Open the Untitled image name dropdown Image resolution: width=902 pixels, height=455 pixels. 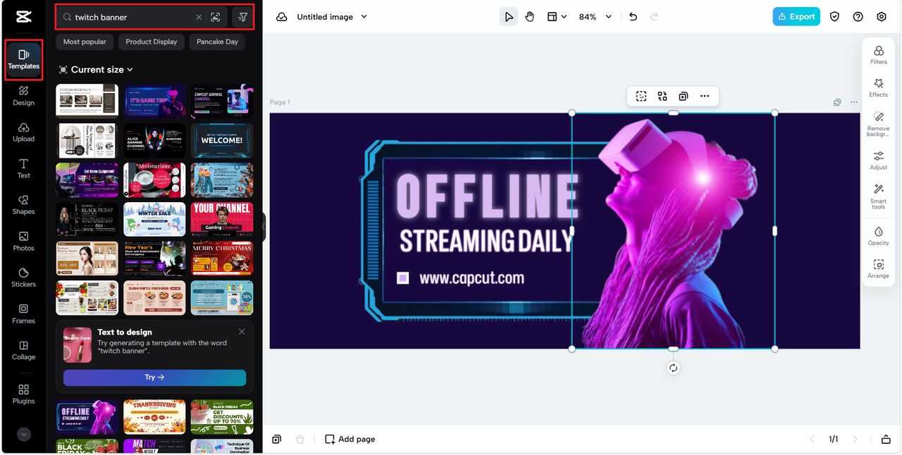tap(332, 17)
